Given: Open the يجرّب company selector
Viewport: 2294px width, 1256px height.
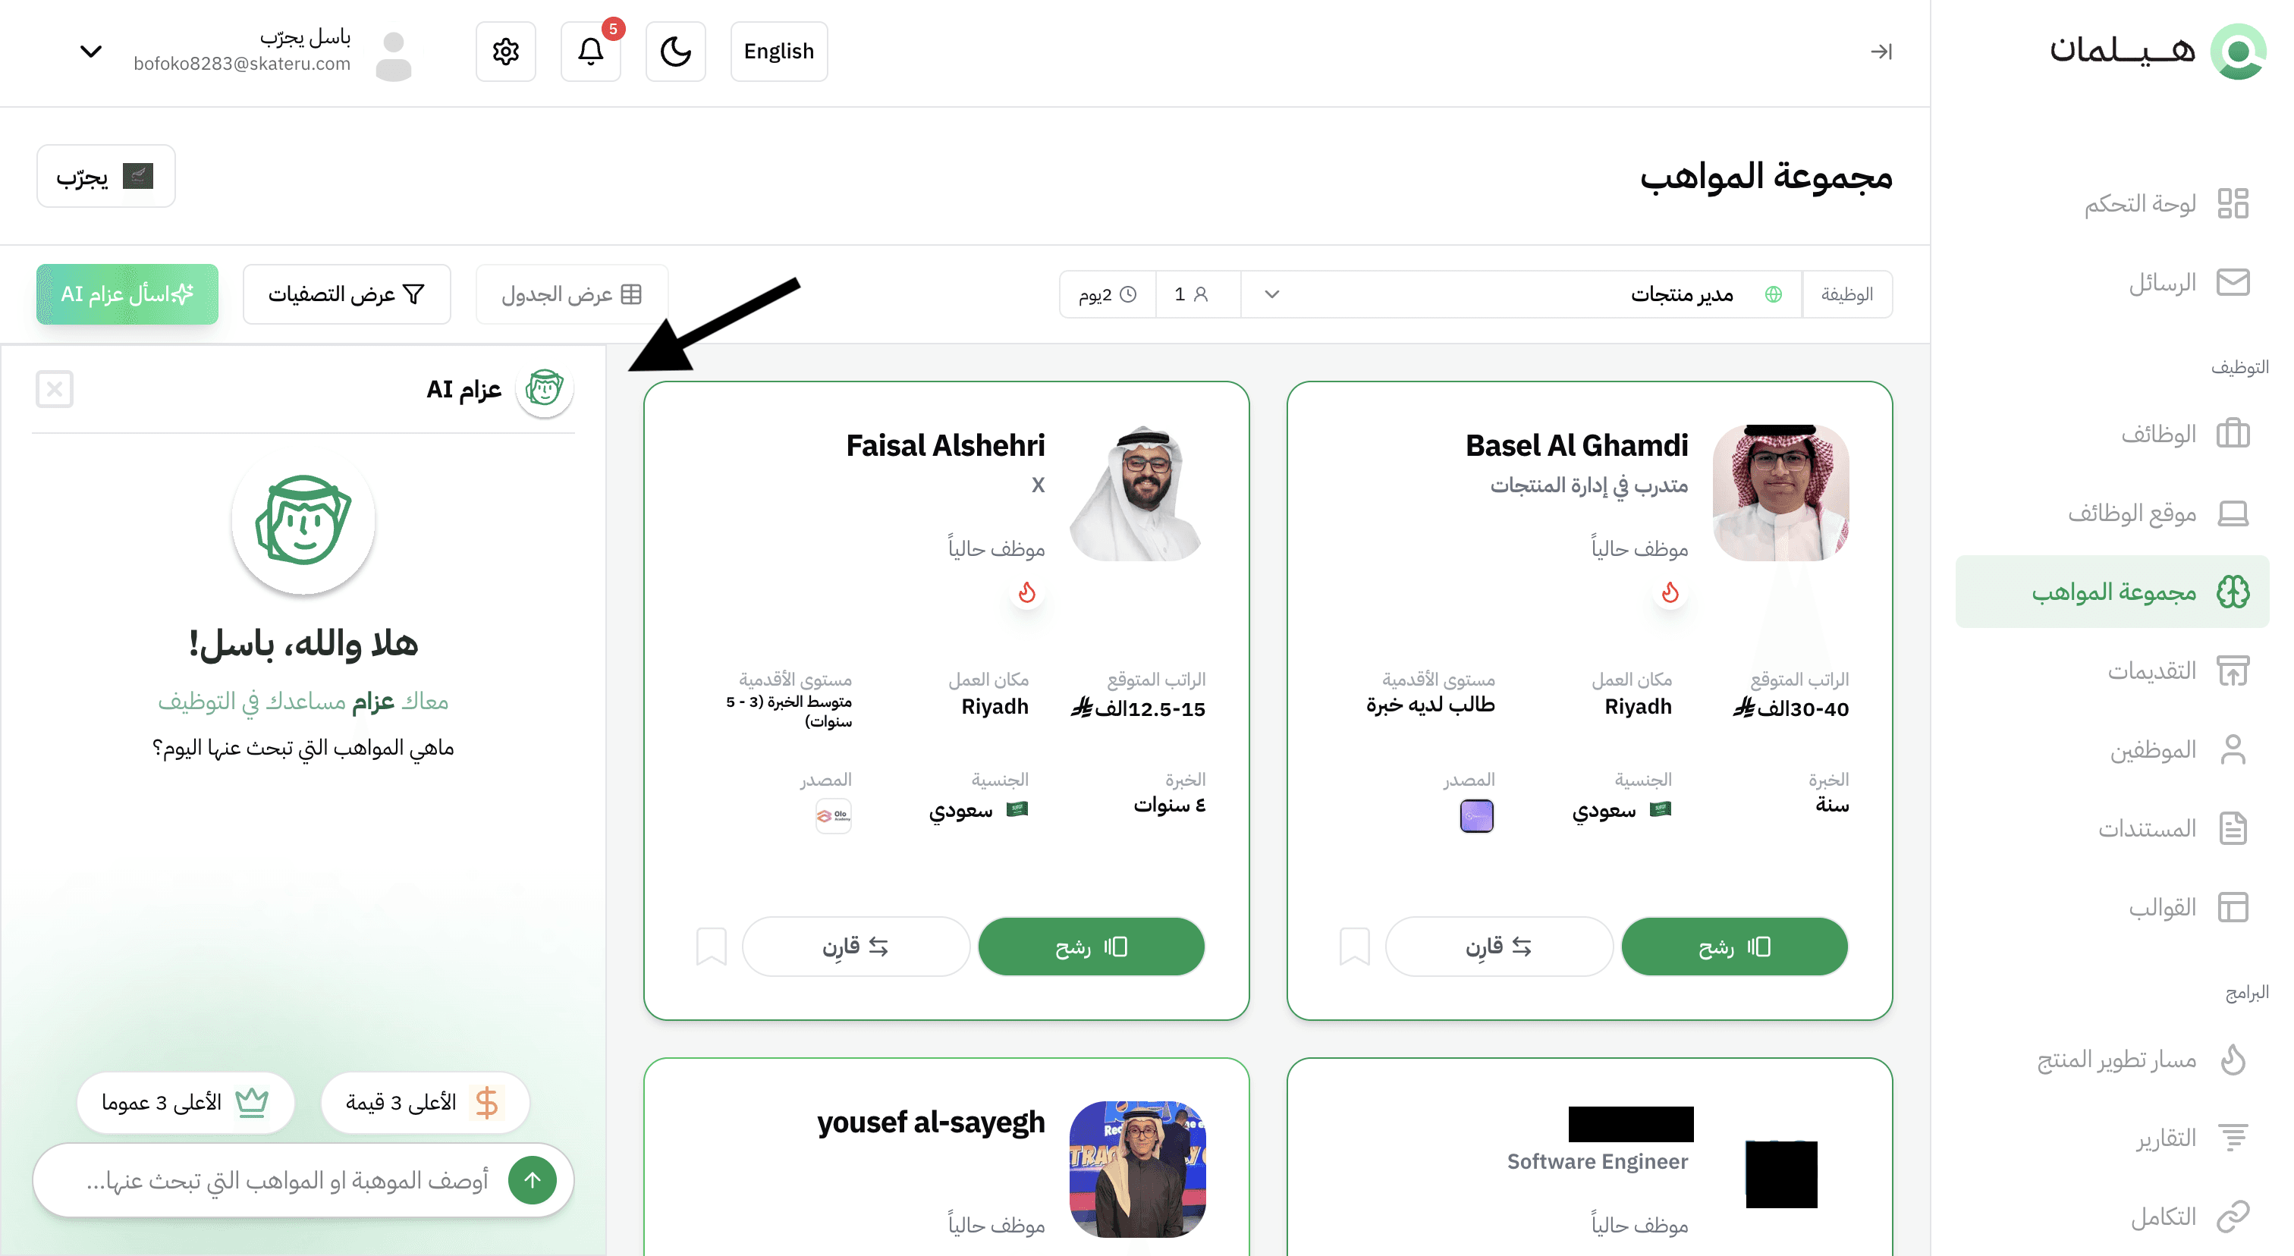Looking at the screenshot, I should click(106, 176).
